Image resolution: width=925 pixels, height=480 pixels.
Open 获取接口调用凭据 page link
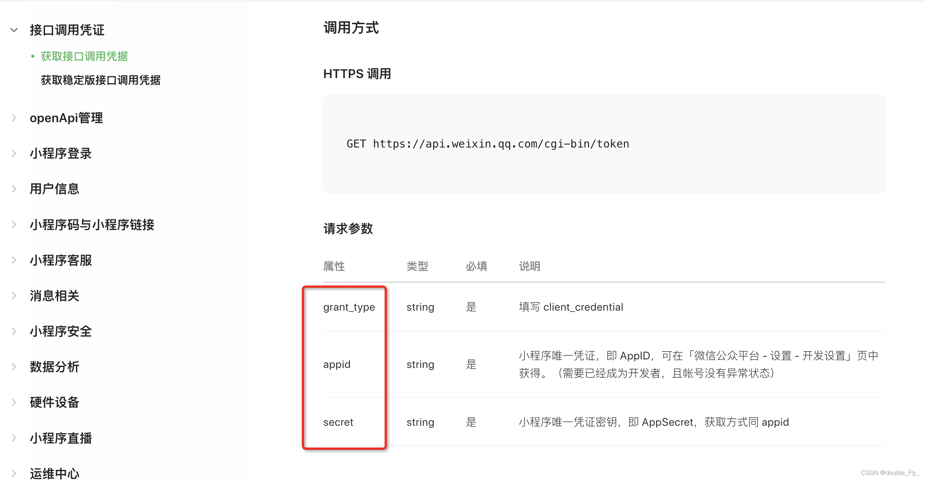[x=84, y=56]
